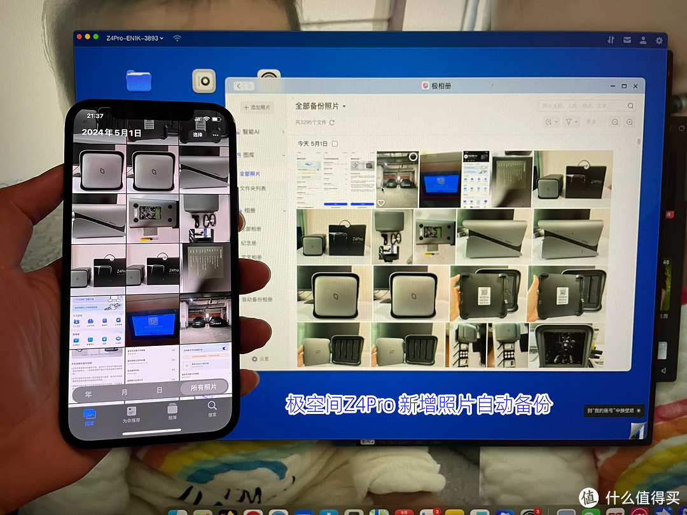Select 全部照片 in the sidebar

click(250, 174)
